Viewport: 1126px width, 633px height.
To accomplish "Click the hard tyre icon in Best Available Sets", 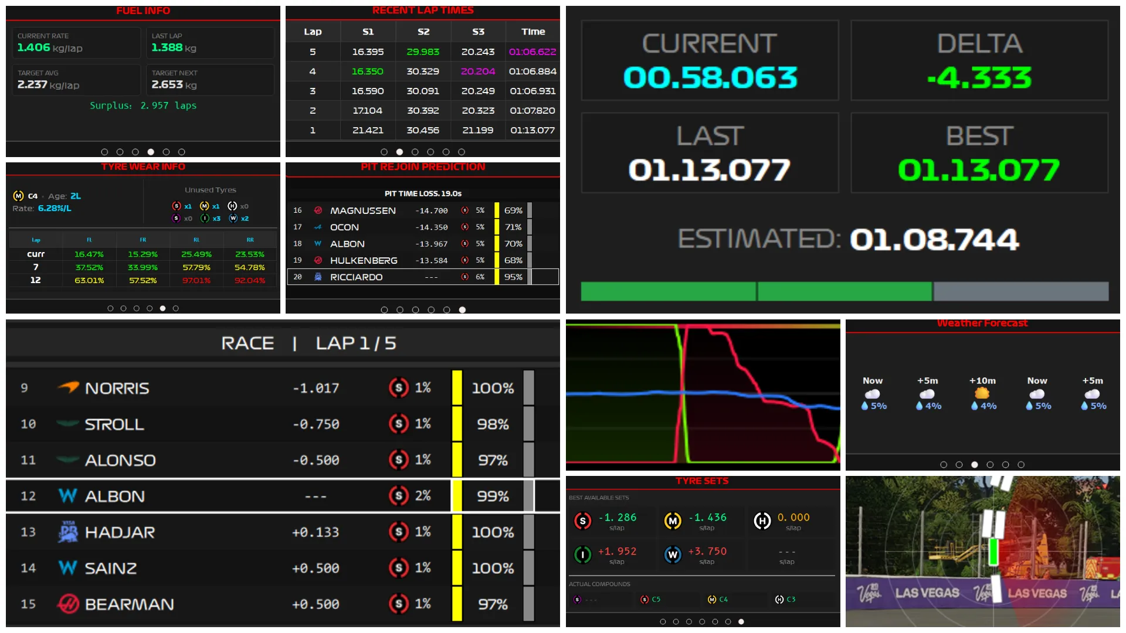I will 762,520.
